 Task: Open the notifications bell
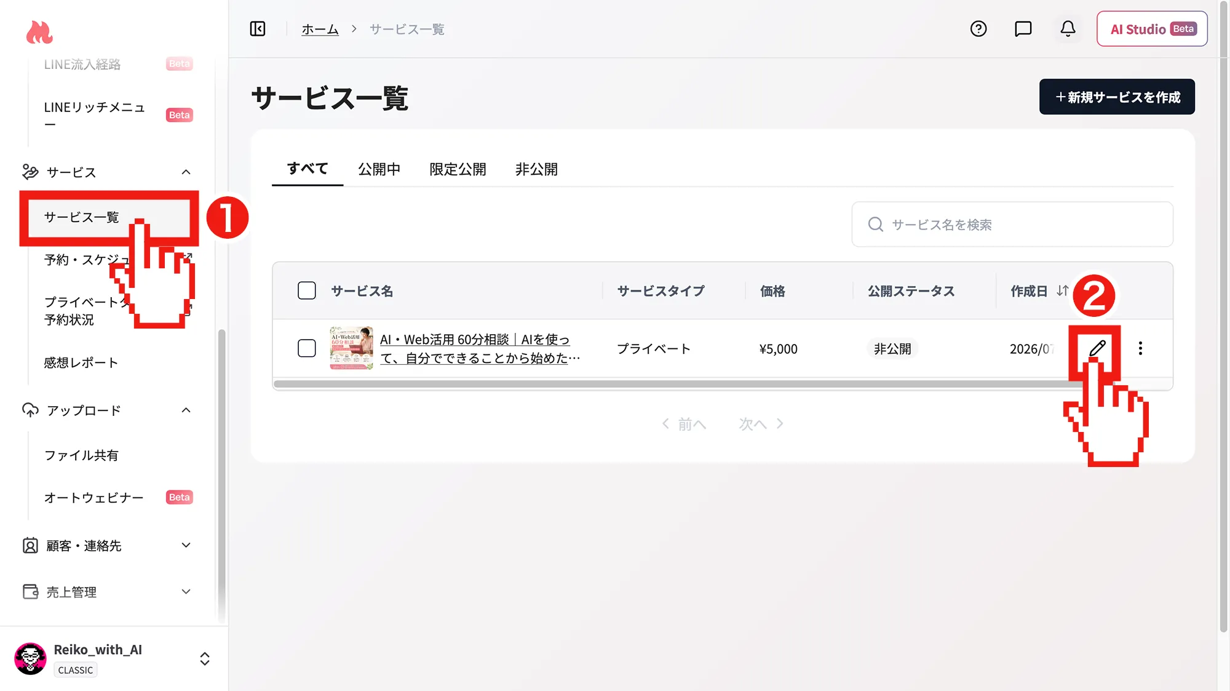(x=1068, y=29)
